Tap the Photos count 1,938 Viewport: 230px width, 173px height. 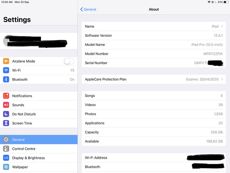click(x=218, y=114)
